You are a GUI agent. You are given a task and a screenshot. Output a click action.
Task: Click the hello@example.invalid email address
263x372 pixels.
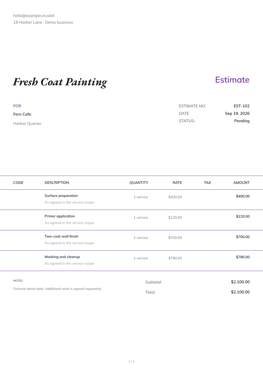(x=34, y=16)
